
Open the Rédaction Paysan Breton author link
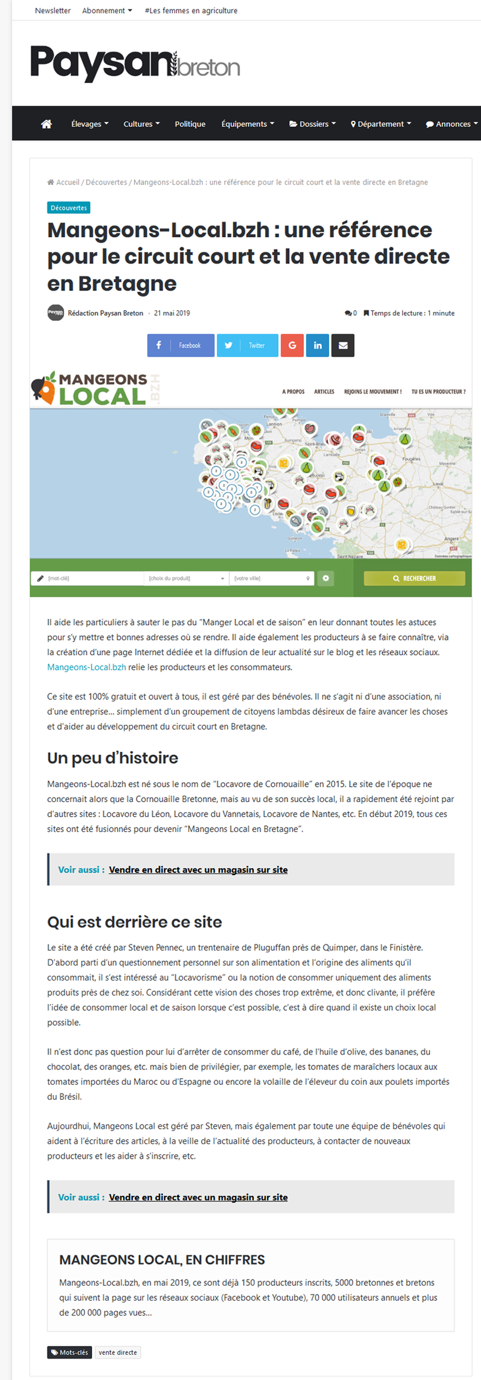click(x=105, y=313)
